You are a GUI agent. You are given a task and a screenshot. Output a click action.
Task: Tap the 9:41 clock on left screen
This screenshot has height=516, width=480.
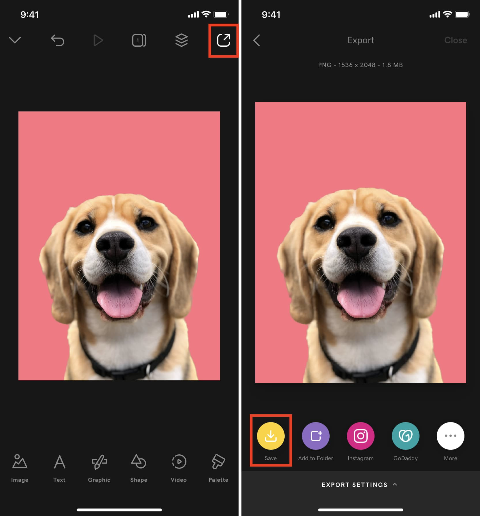(29, 14)
